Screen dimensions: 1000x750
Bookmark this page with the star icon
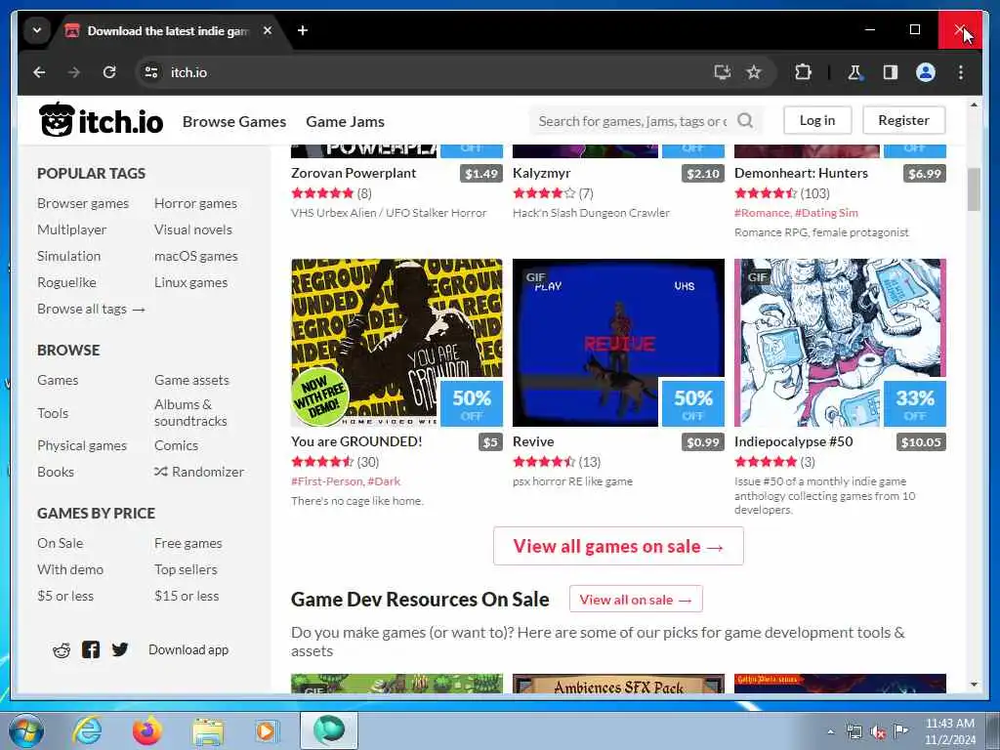[x=754, y=72]
